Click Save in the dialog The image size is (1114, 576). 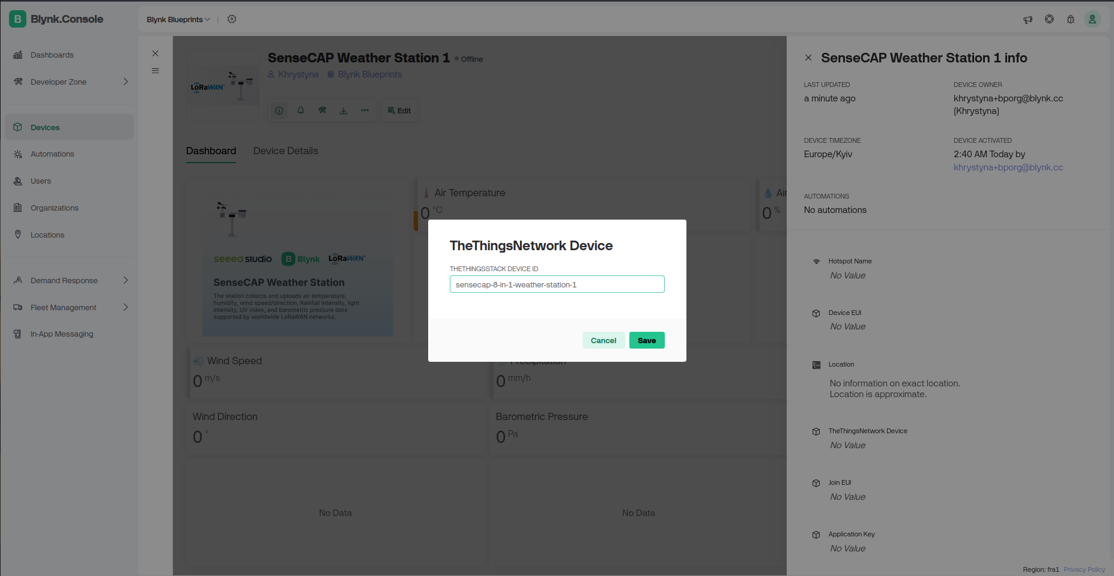[x=647, y=340]
